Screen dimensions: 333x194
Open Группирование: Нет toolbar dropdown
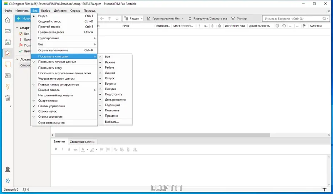[165, 18]
